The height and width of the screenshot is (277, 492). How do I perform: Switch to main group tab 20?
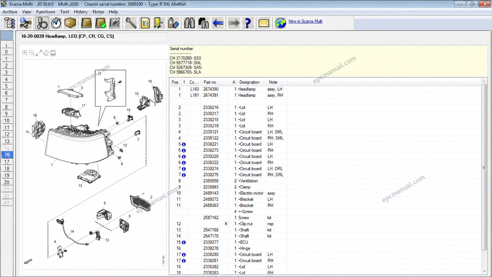click(x=7, y=182)
